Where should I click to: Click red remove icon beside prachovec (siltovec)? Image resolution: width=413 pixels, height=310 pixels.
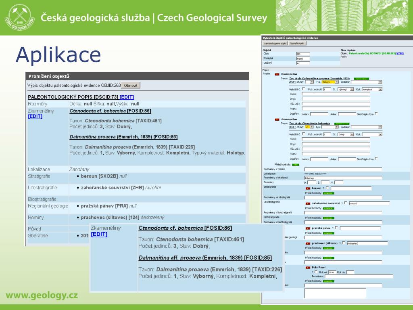coord(308,243)
